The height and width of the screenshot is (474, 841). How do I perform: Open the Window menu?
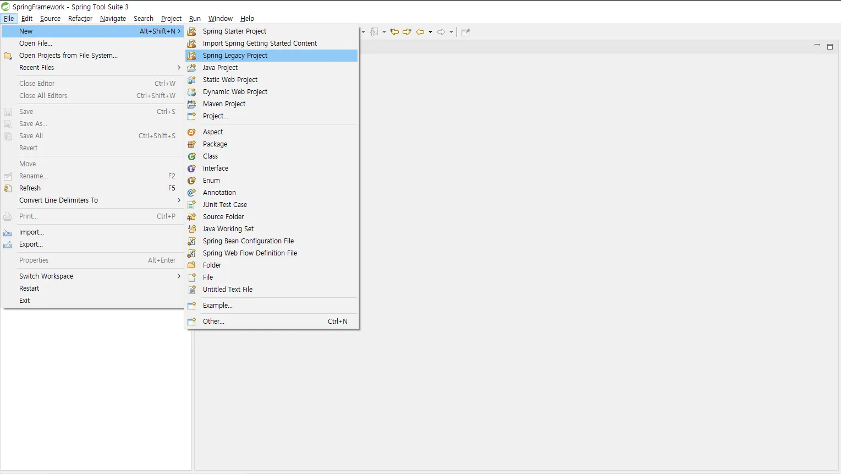tap(220, 19)
